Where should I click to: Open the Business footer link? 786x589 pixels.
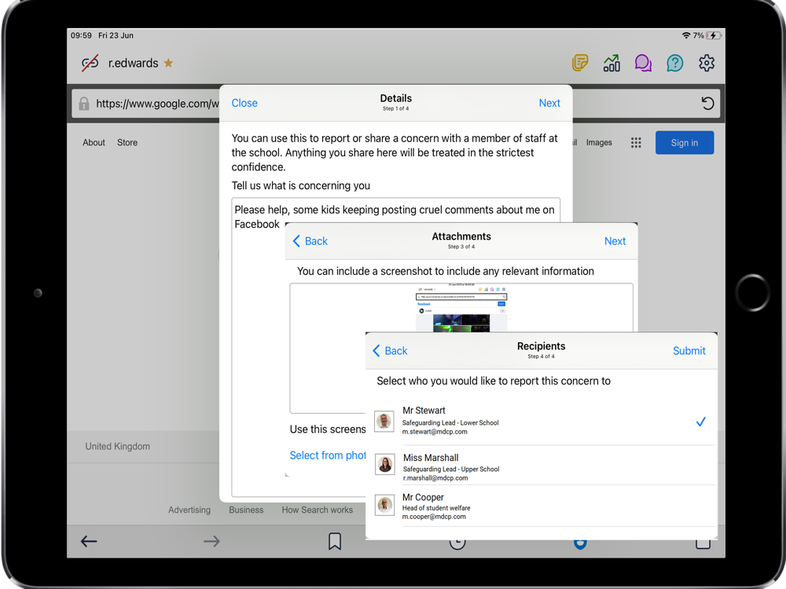(x=246, y=510)
